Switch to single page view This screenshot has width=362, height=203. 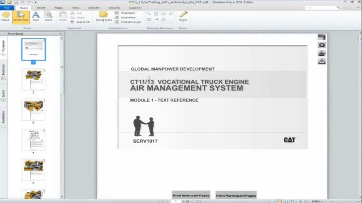tap(273, 201)
